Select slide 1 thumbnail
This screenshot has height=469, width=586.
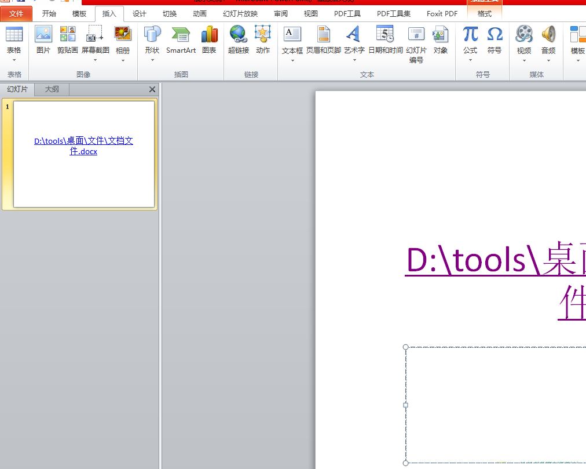click(84, 154)
